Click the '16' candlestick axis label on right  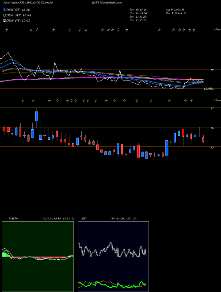click(212, 128)
